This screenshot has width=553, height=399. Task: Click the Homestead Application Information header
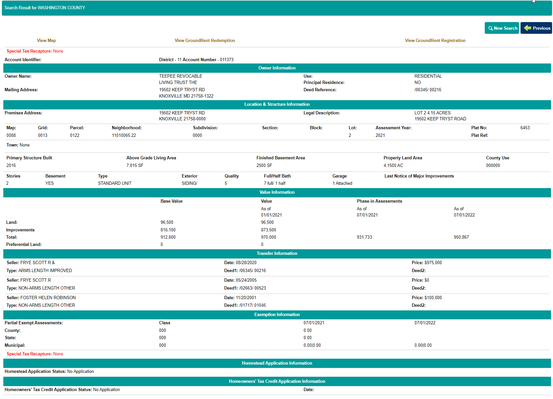point(277,363)
